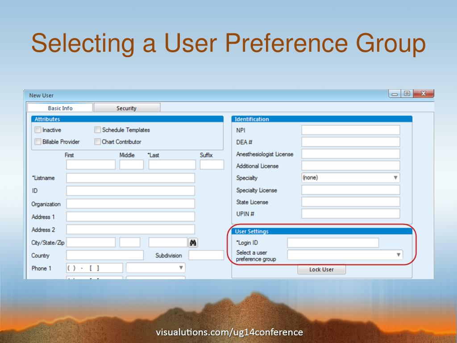
Task: Tick the Chart Contributor checkbox
Action: [x=97, y=142]
